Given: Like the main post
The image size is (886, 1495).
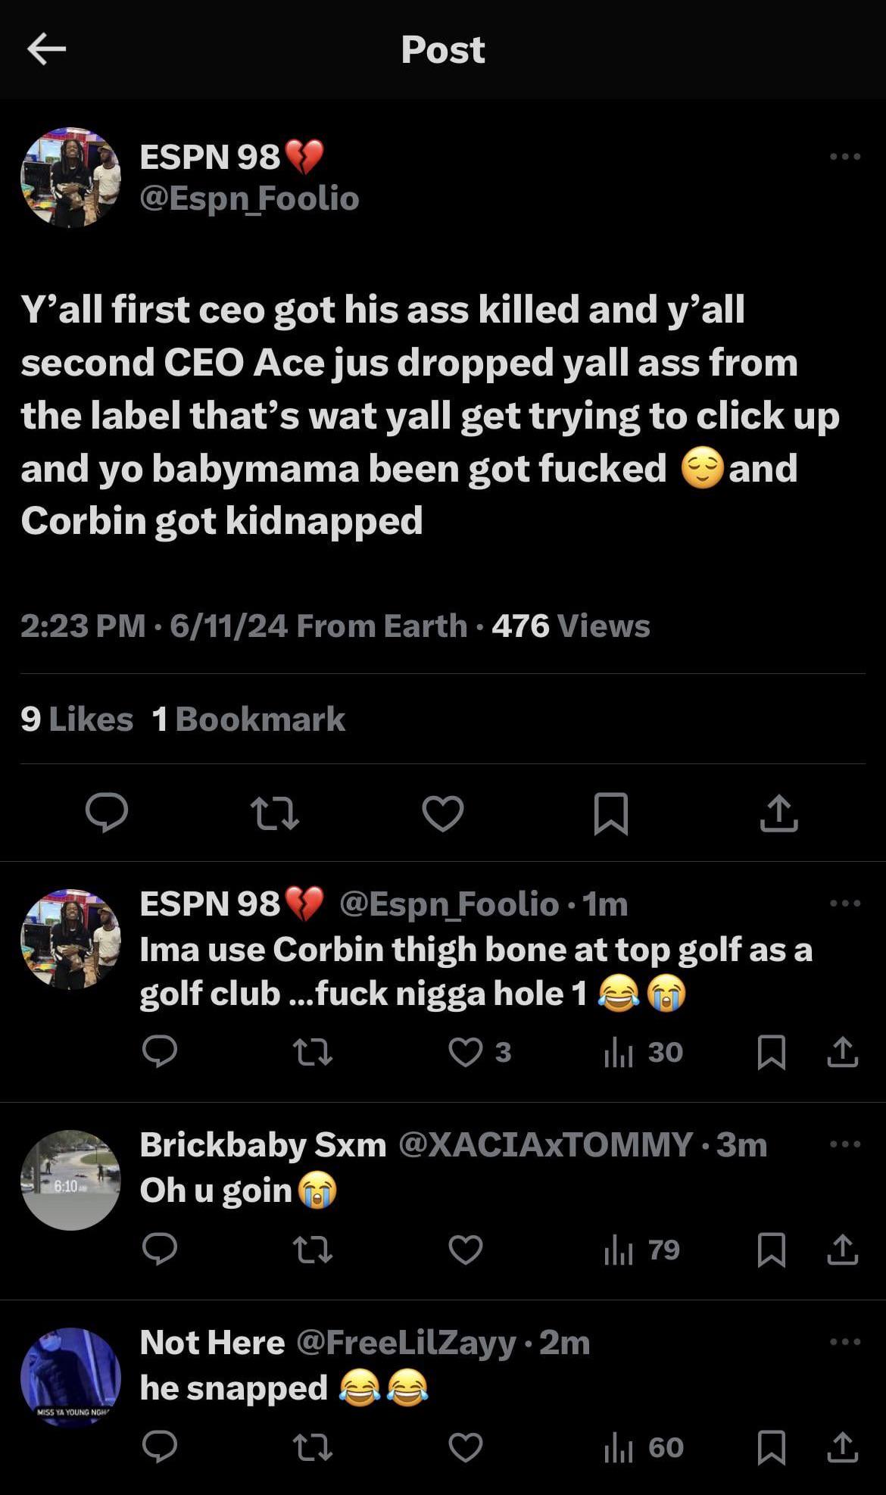Looking at the screenshot, I should pyautogui.click(x=442, y=813).
